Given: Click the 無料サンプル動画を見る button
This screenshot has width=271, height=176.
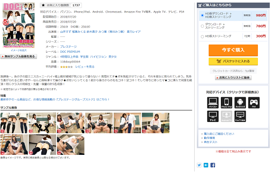Looking at the screenshot, I should click(x=19, y=56).
